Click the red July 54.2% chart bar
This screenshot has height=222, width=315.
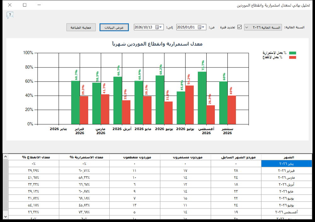click(x=189, y=105)
